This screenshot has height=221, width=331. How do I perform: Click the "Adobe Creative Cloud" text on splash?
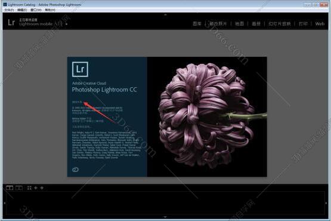click(89, 84)
